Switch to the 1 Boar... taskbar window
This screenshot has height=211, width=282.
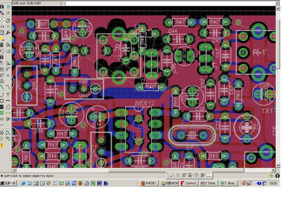pos(228,183)
